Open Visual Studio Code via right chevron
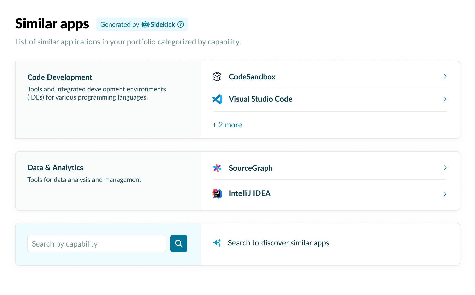475x295 pixels. [x=445, y=99]
